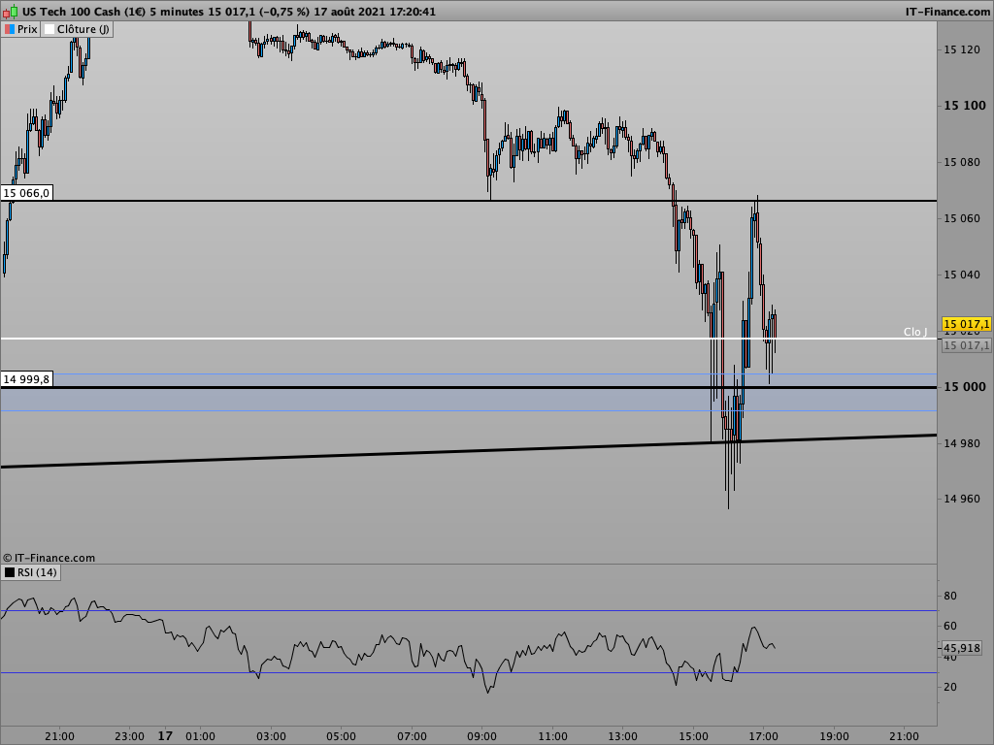Click the candlestick chart icon in title bar
This screenshot has width=994, height=745.
pos(11,12)
